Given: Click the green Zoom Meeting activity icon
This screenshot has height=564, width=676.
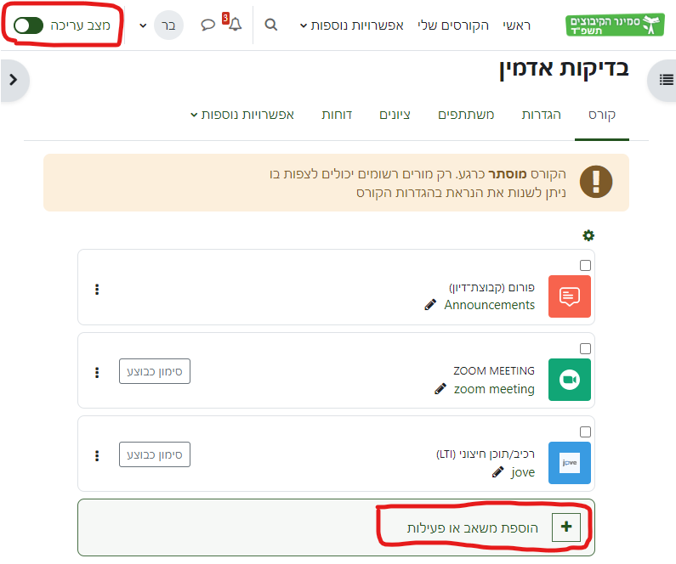Looking at the screenshot, I should [x=569, y=380].
